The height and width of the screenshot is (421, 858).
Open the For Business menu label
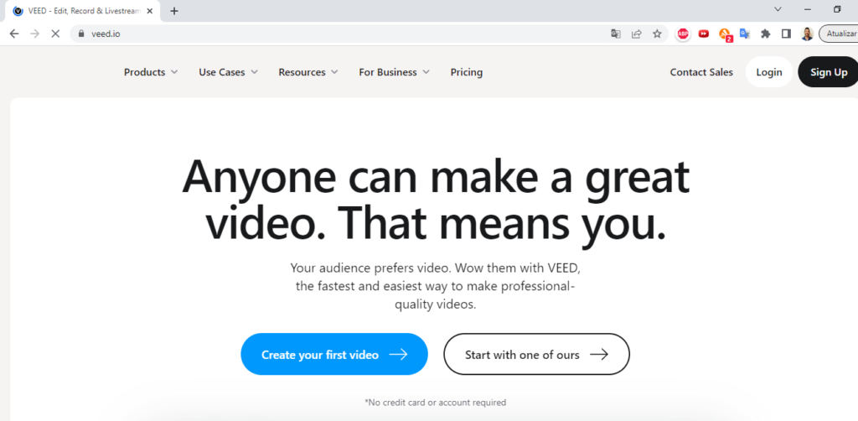point(388,72)
